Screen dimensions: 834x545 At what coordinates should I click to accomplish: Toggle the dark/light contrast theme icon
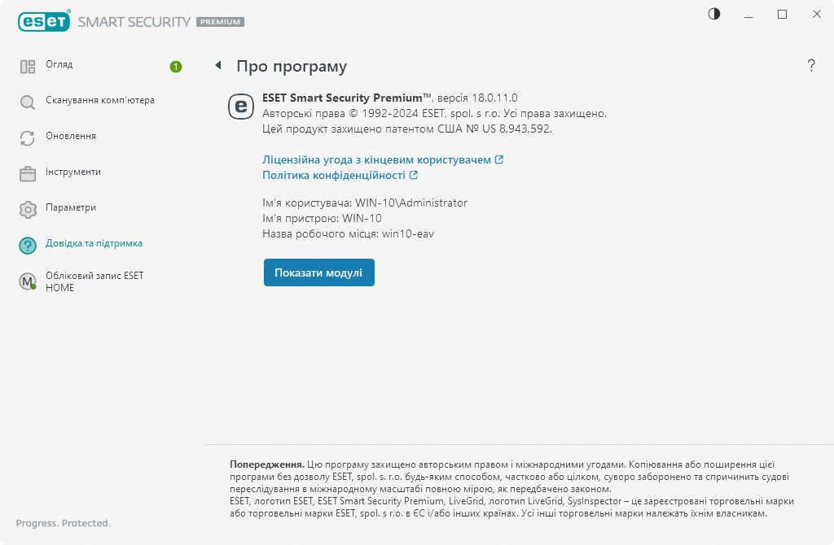(x=714, y=14)
